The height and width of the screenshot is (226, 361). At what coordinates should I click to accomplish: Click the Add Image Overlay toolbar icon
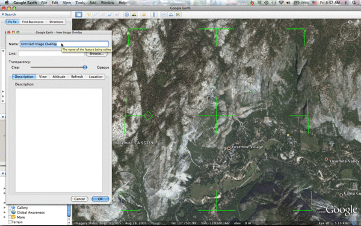[110, 14]
